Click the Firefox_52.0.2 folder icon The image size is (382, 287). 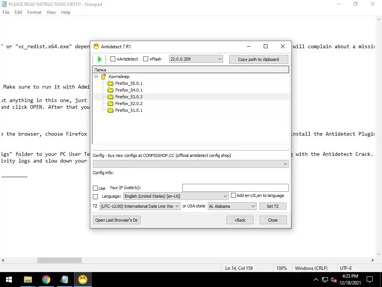[110, 104]
